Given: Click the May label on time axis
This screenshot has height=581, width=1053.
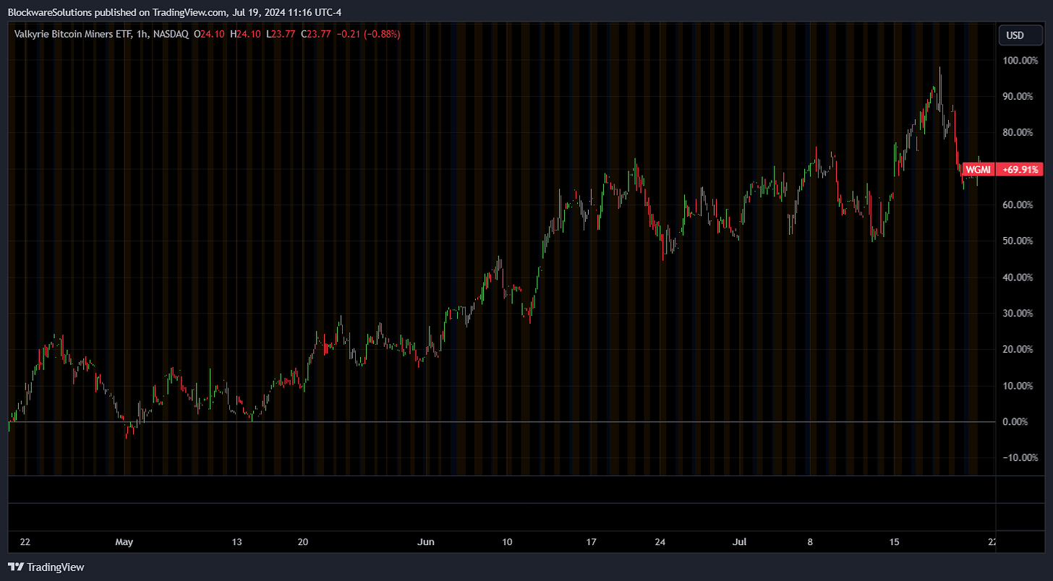Looking at the screenshot, I should (x=124, y=542).
